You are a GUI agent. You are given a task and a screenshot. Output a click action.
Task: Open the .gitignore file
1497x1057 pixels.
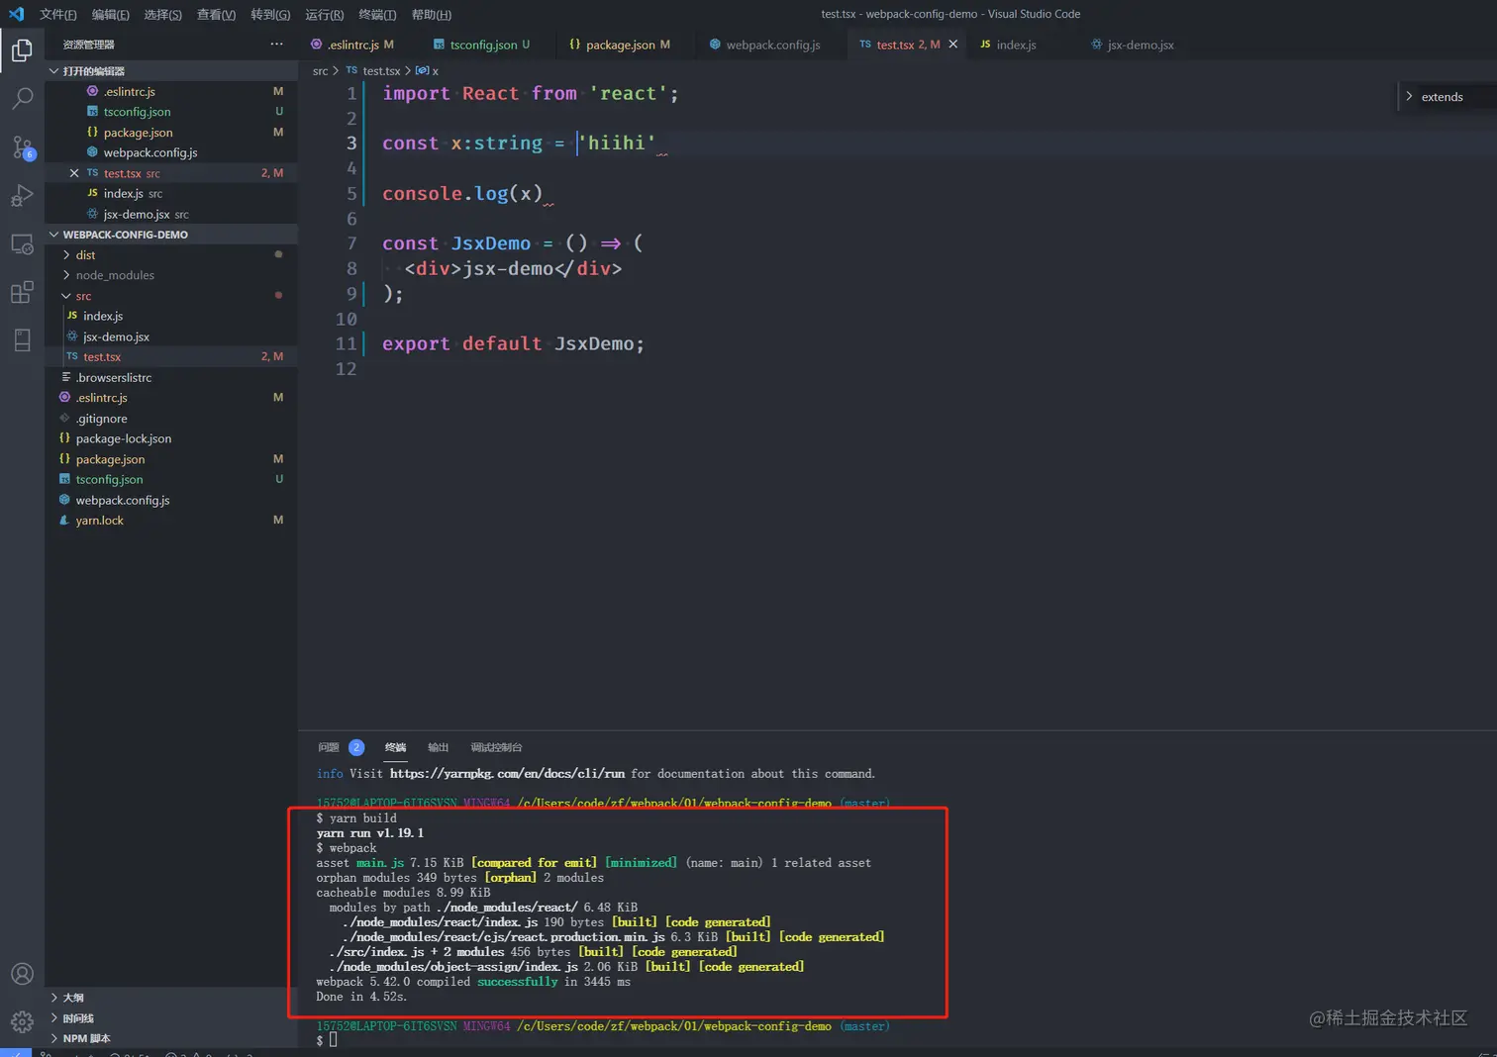171,419
